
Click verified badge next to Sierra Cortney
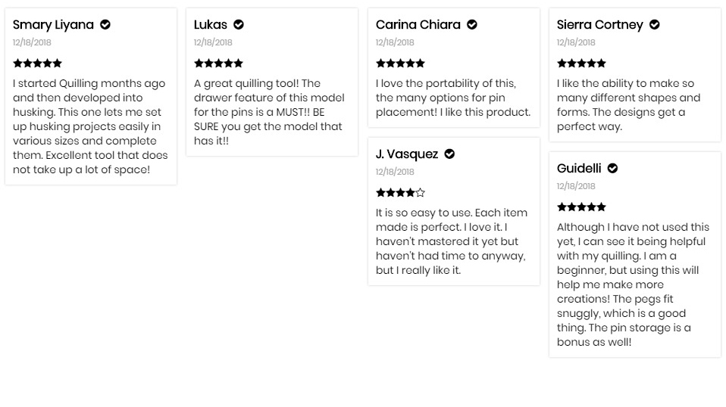coord(654,24)
